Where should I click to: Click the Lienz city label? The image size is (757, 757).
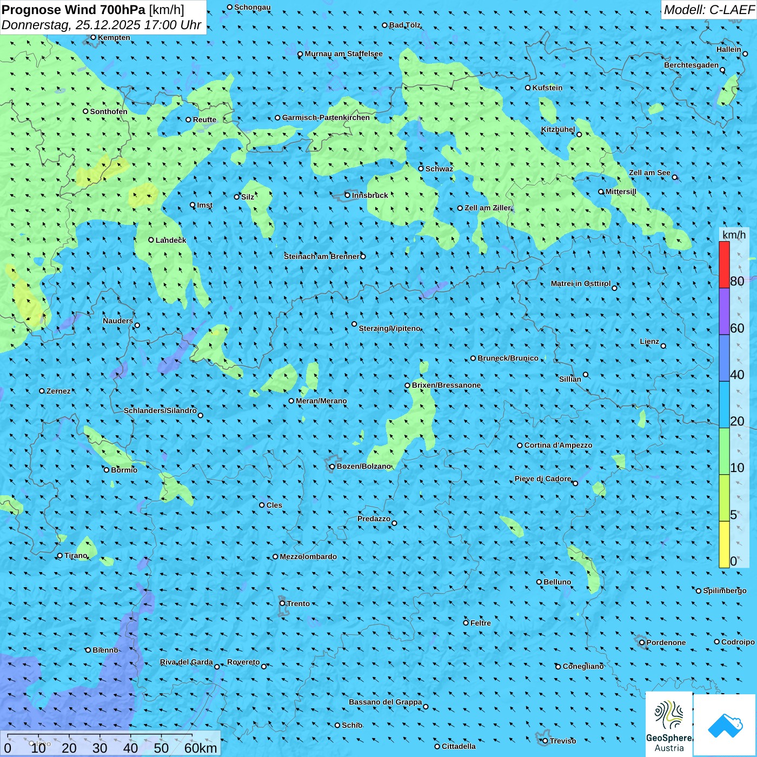pos(649,341)
